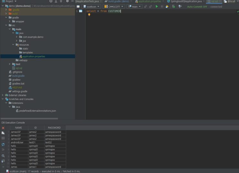Screen dimensions: 239x173
Task: Click the refresh icon in DB Execution Console
Action: tap(3, 144)
